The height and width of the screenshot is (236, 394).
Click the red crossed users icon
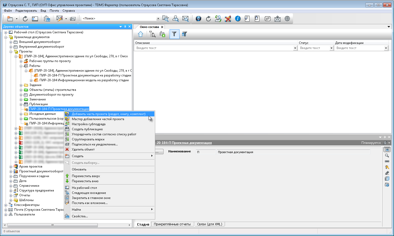tap(228, 19)
